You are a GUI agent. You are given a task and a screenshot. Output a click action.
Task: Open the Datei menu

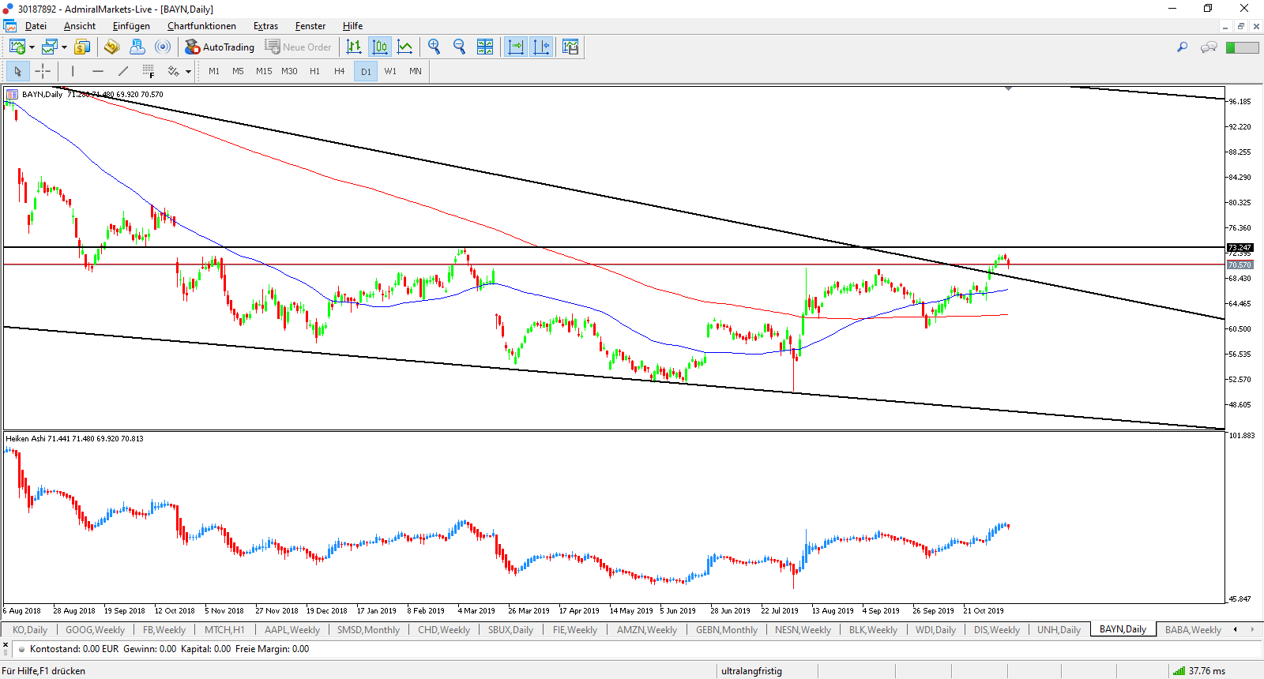tap(36, 26)
